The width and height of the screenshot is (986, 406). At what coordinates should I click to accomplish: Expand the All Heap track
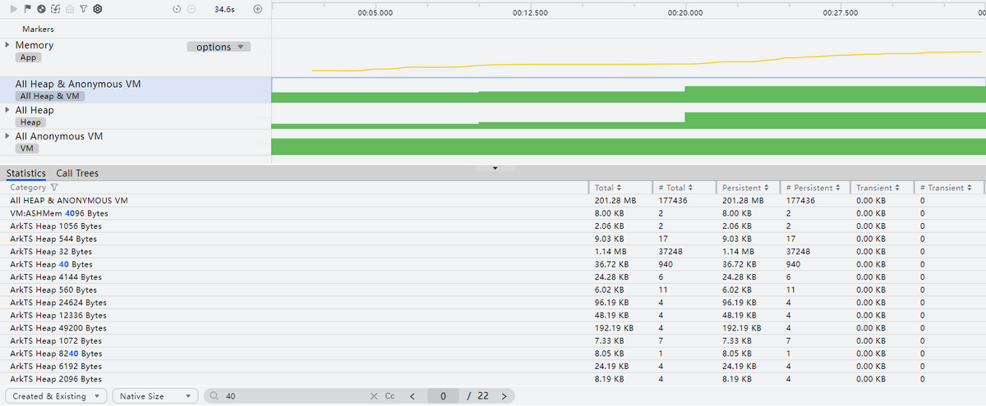[x=8, y=110]
